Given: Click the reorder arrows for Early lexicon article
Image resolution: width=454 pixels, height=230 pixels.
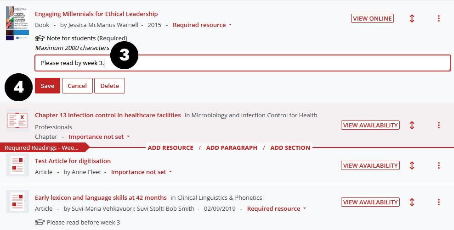Looking at the screenshot, I should tap(412, 202).
